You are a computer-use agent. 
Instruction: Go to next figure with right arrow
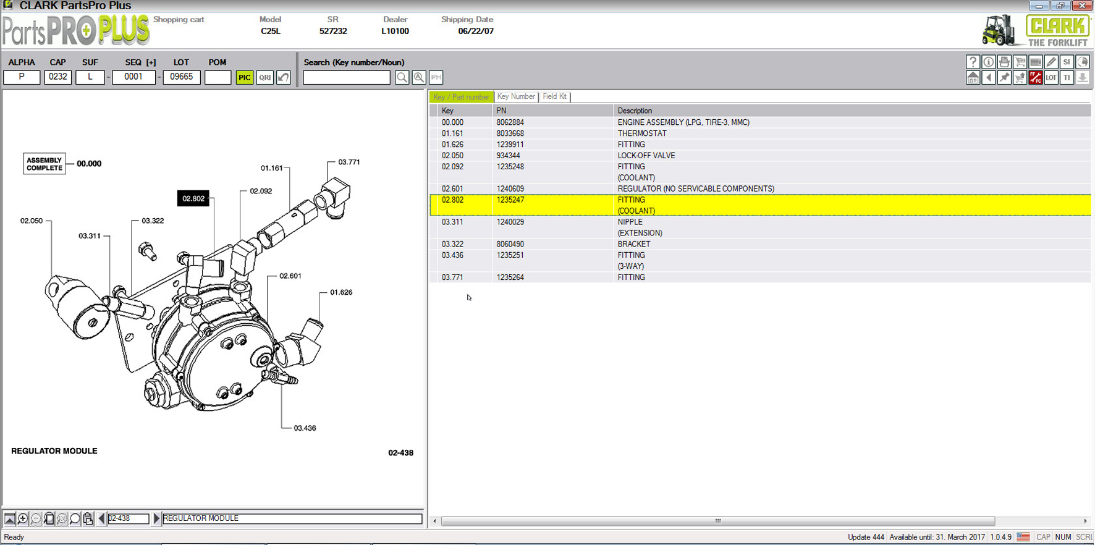pyautogui.click(x=156, y=518)
